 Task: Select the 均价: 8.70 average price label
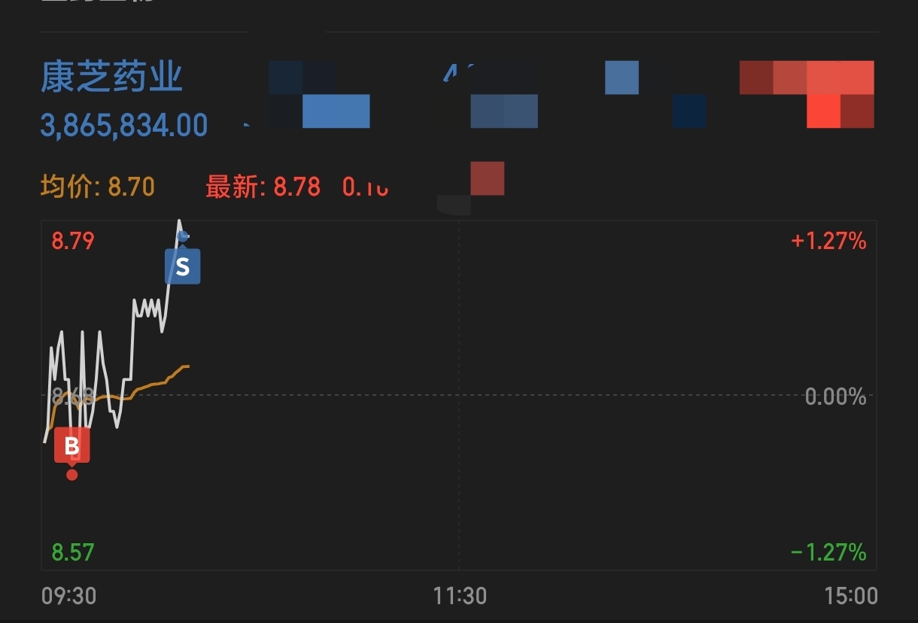98,186
